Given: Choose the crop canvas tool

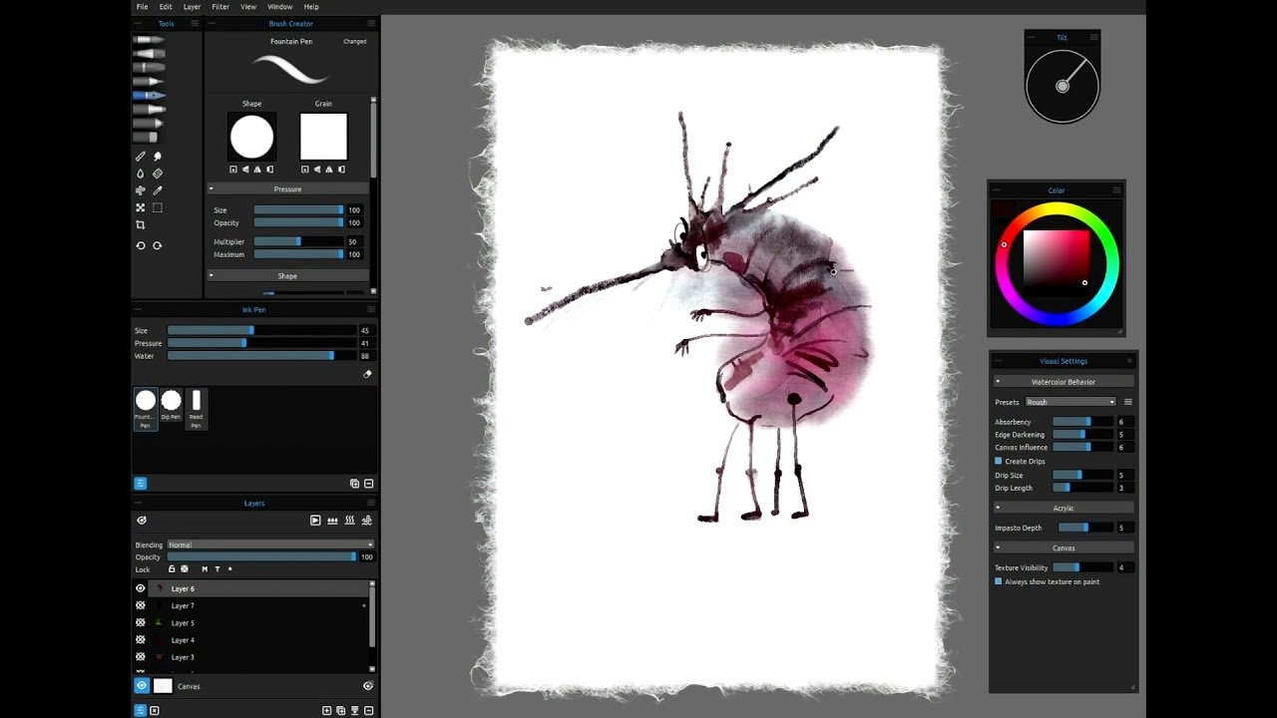Looking at the screenshot, I should 141,225.
